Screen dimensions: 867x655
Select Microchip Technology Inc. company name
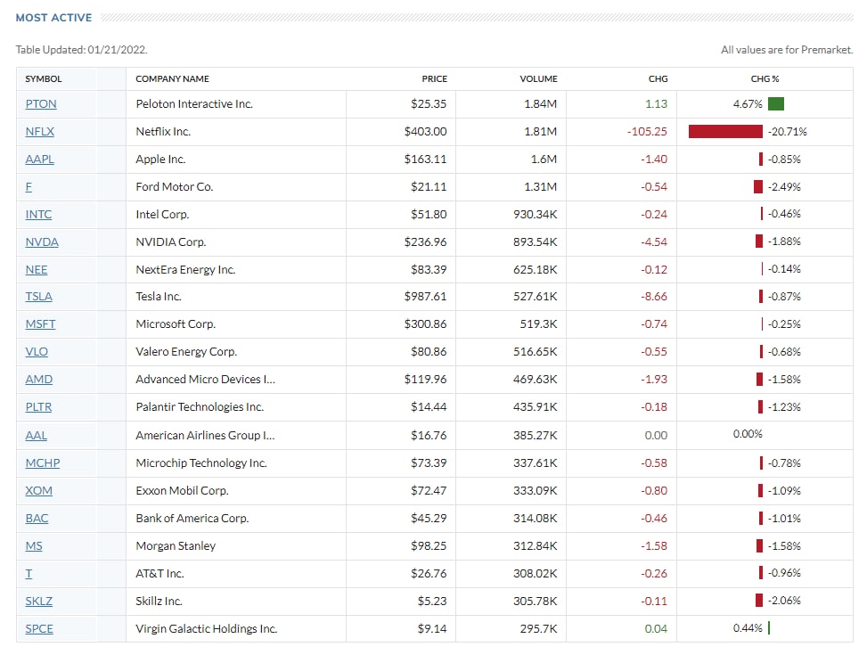coord(201,463)
